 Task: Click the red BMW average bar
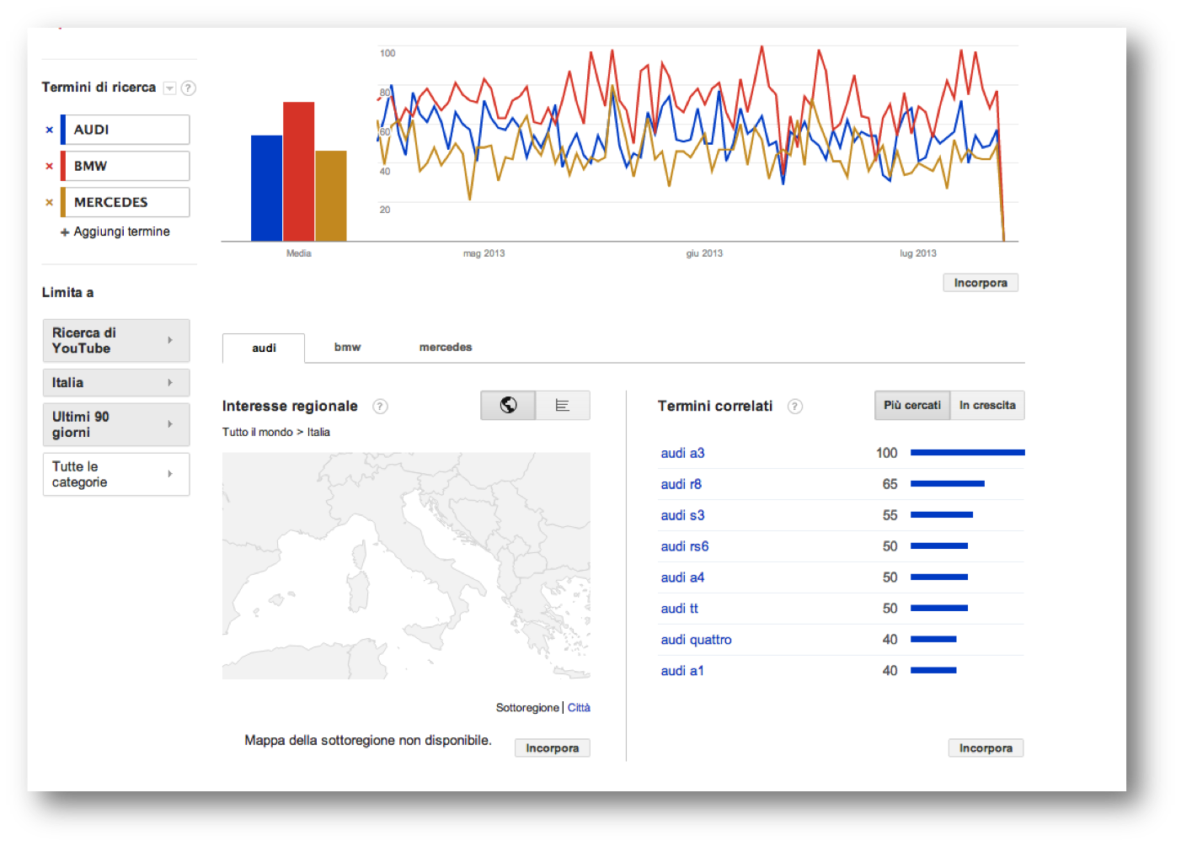pyautogui.click(x=298, y=172)
